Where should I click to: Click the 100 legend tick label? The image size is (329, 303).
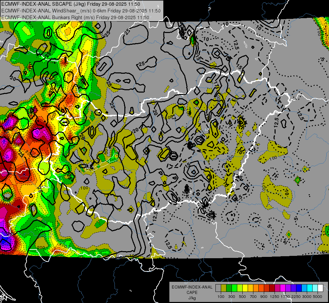point(221,297)
